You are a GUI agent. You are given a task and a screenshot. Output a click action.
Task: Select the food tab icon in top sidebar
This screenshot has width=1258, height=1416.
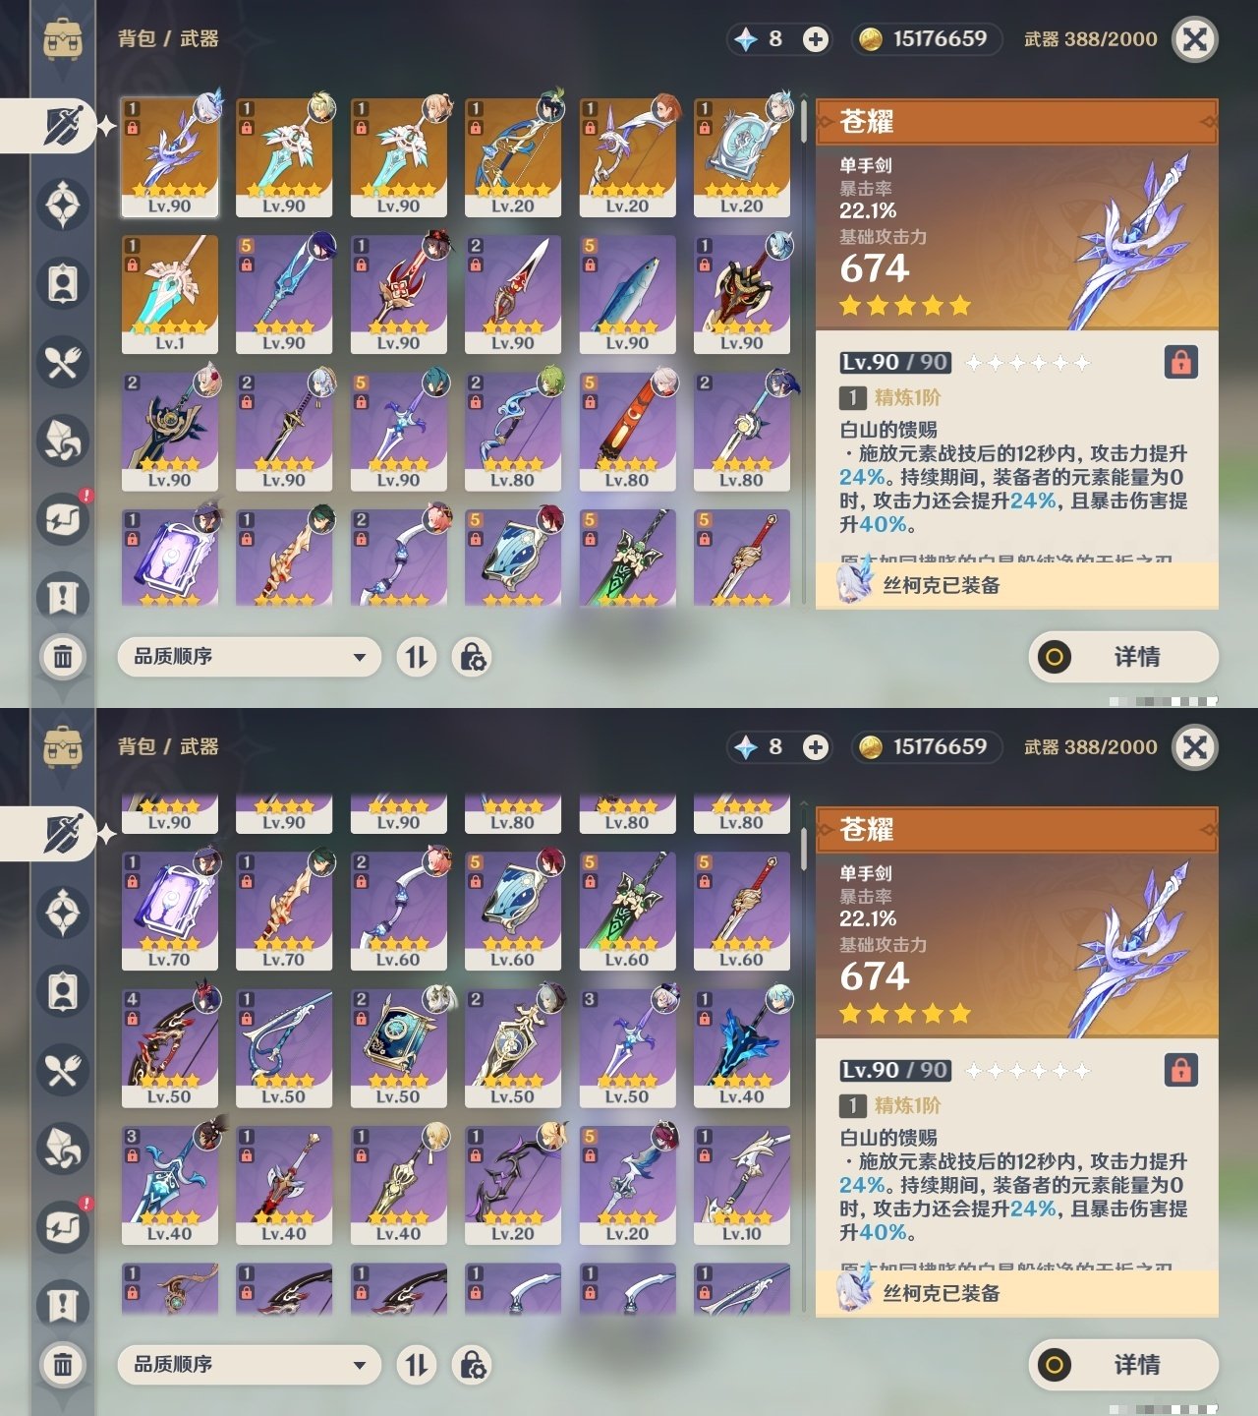click(63, 362)
